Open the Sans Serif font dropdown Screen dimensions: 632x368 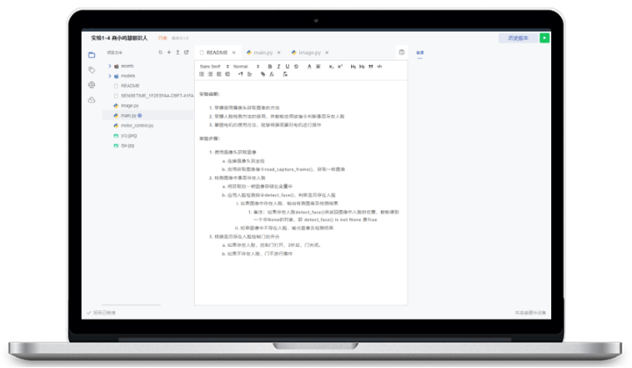click(212, 66)
